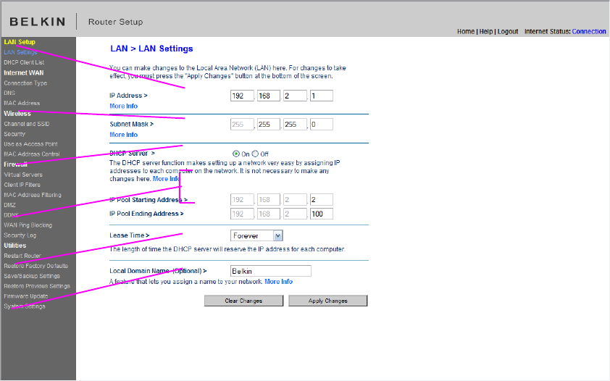Go to Connection Type page
The height and width of the screenshot is (381, 610).
[x=25, y=83]
